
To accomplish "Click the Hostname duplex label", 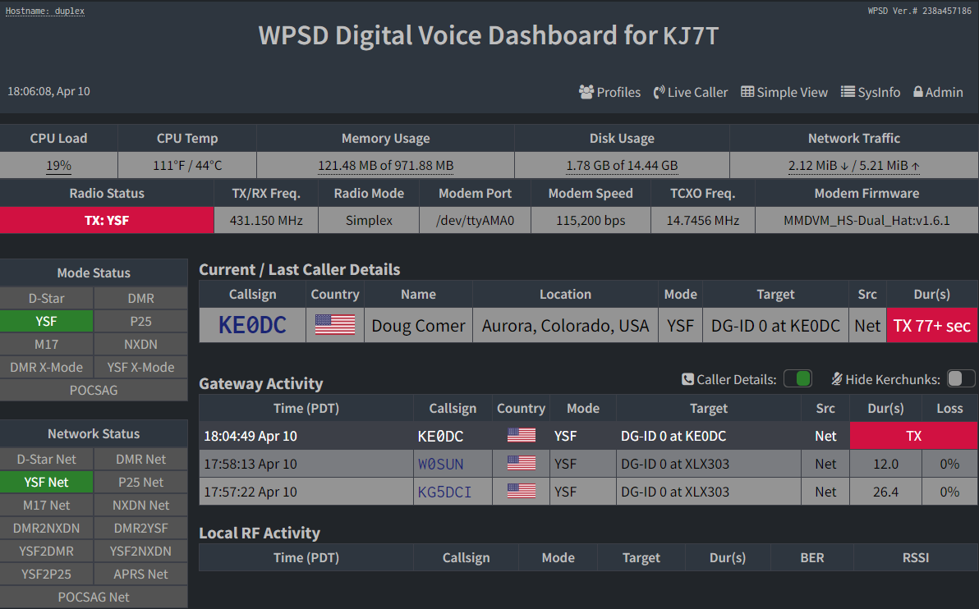I will [45, 11].
